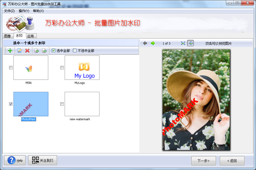This screenshot has width=256, height=170.
Task: Click the edit watermark pencil icon
Action: click(19, 51)
